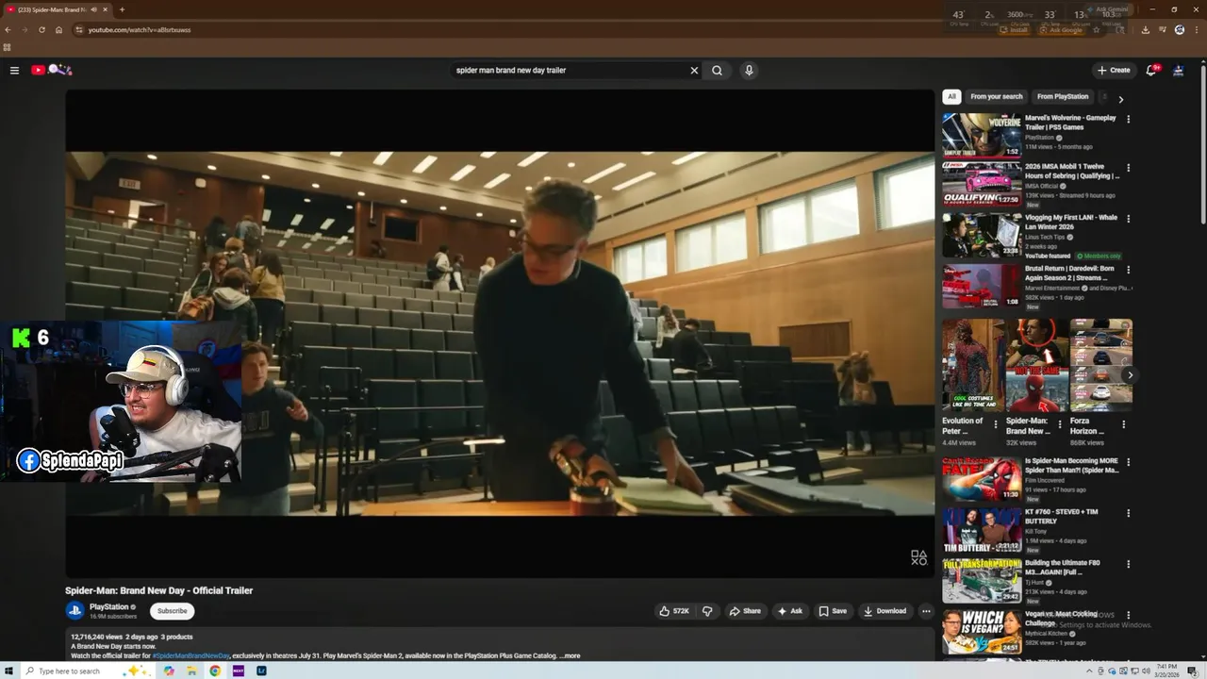Open more actions ellipsis under video

pos(926,611)
